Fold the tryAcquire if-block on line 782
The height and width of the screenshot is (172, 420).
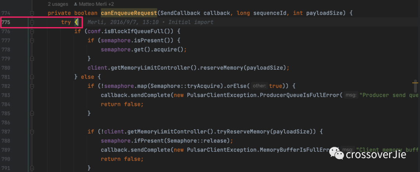coord(32,86)
